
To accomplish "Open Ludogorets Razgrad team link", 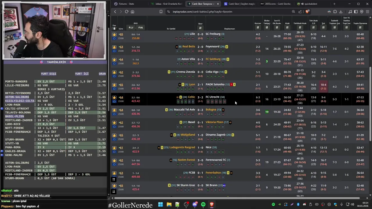I will [x=182, y=147].
